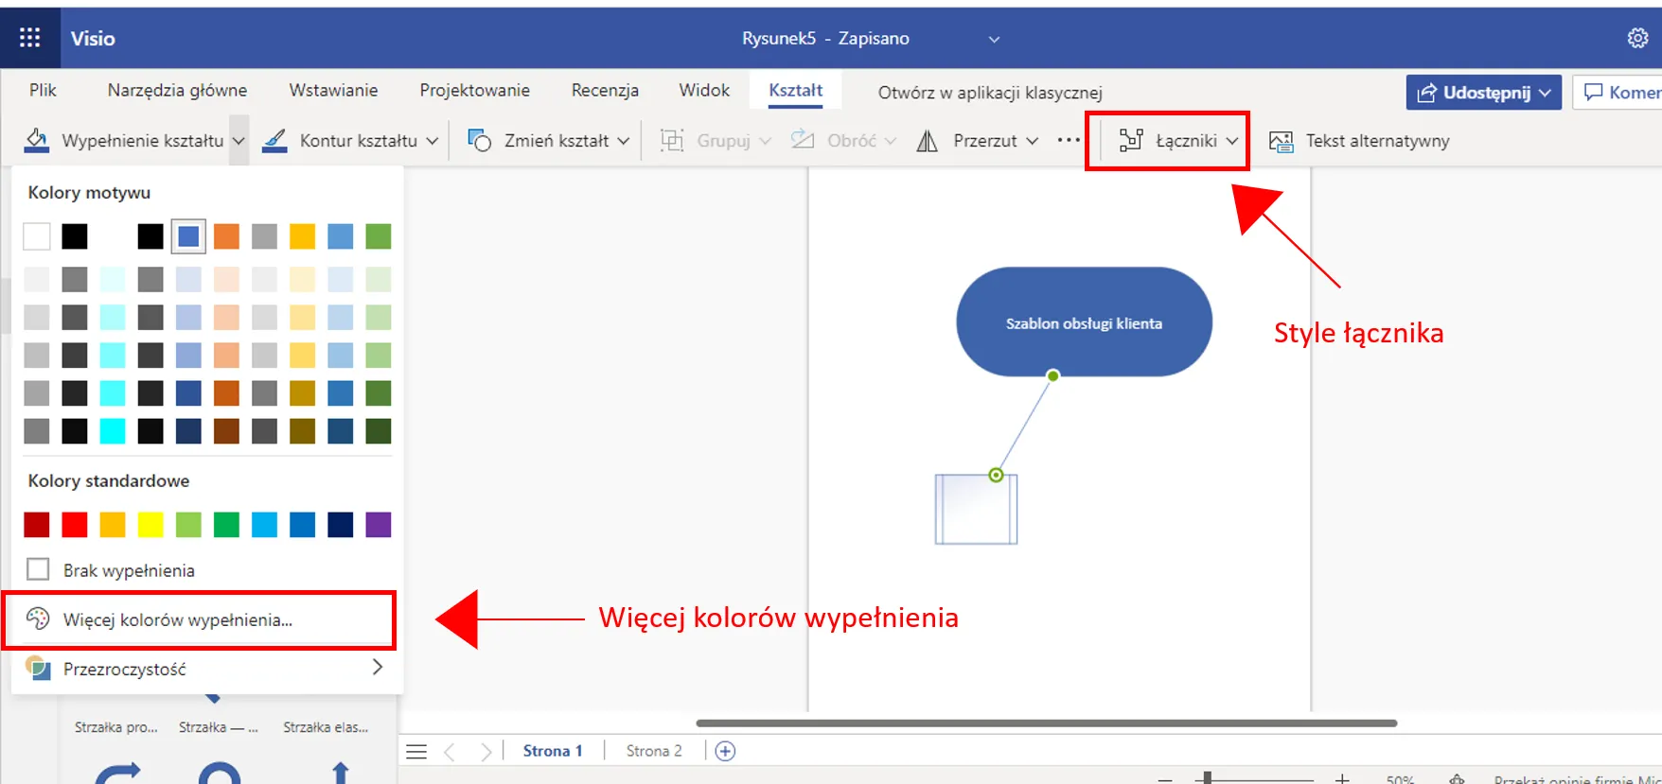Click the Kontur kształtu pen icon
1662x784 pixels.
pyautogui.click(x=275, y=140)
